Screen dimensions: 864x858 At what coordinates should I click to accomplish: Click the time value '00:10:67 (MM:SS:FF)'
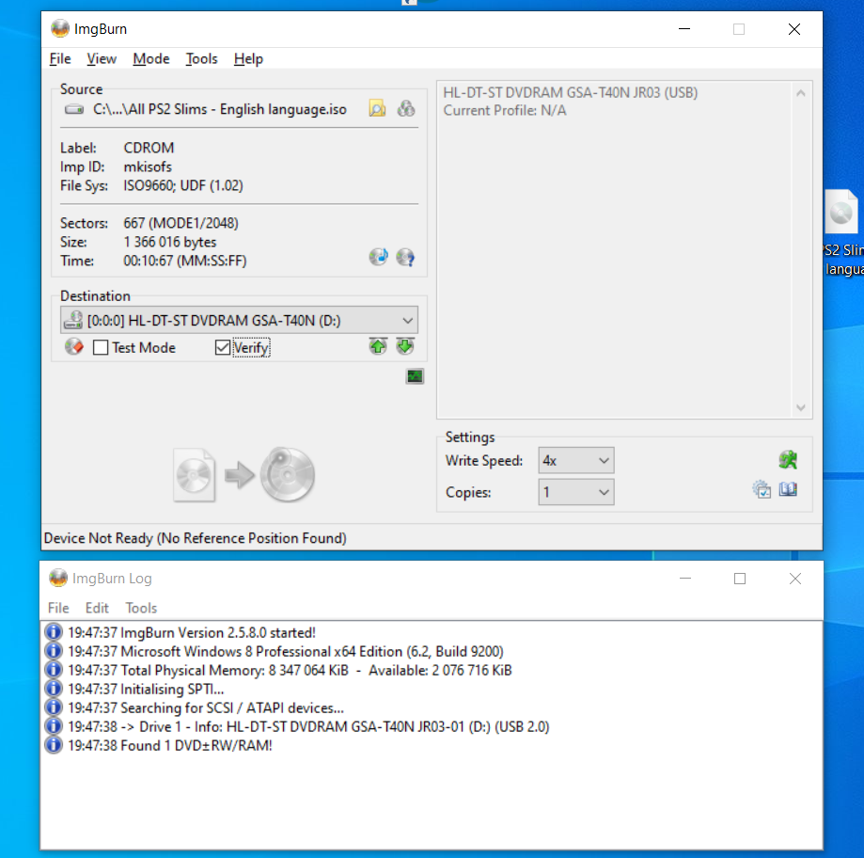click(x=184, y=261)
